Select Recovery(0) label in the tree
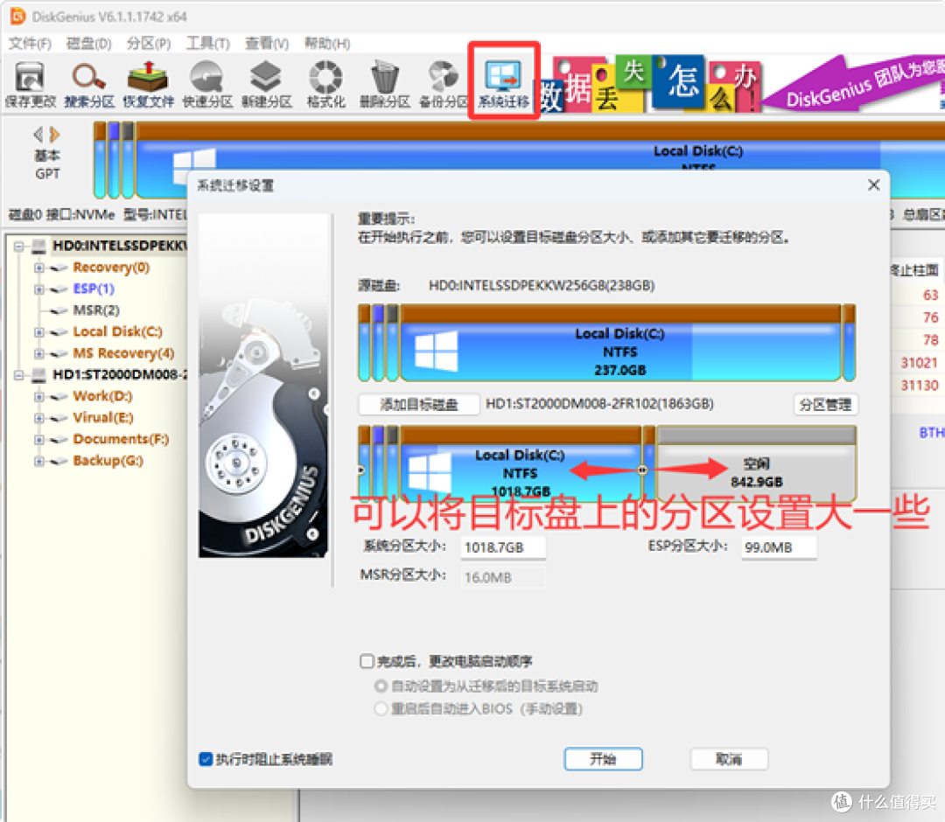Screen dimensions: 945x822 click(111, 268)
